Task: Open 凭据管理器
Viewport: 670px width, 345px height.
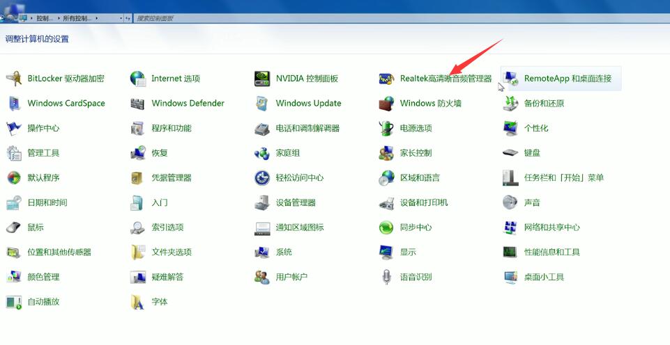Action: pos(161,177)
